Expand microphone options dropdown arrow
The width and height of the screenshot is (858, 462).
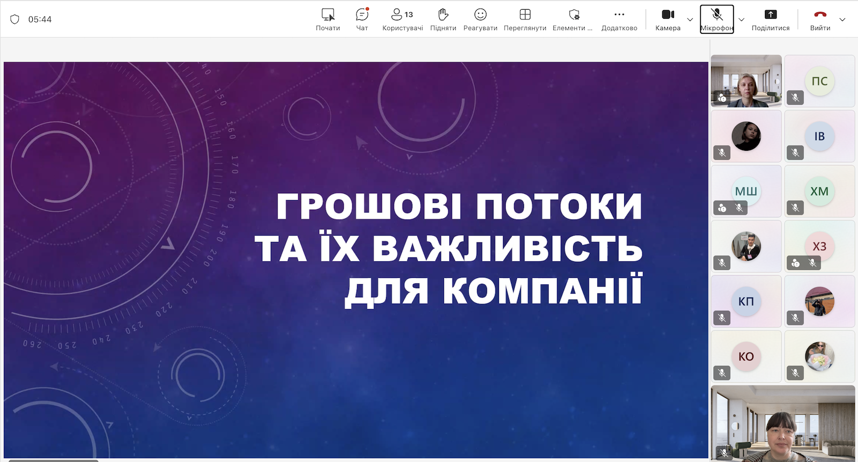741,20
